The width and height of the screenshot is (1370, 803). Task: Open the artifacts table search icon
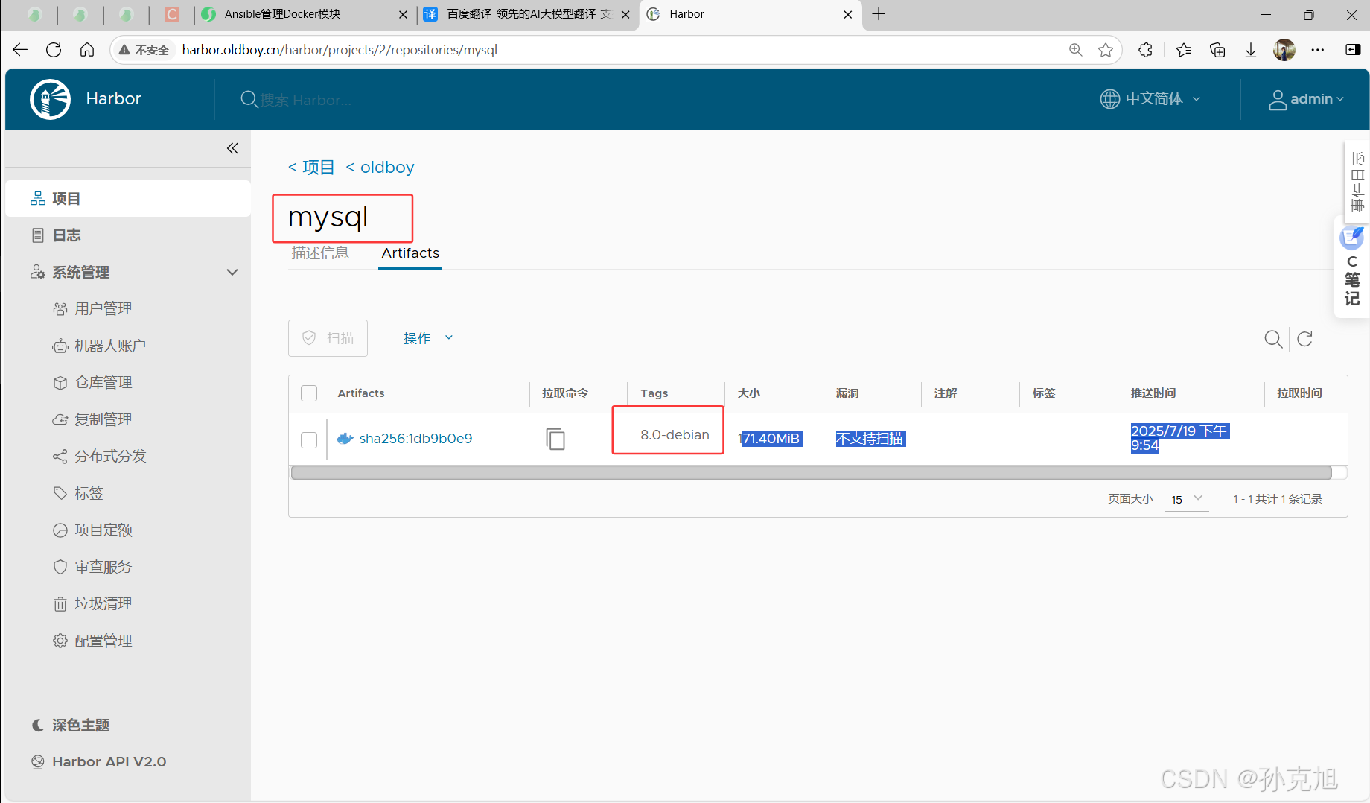coord(1273,339)
